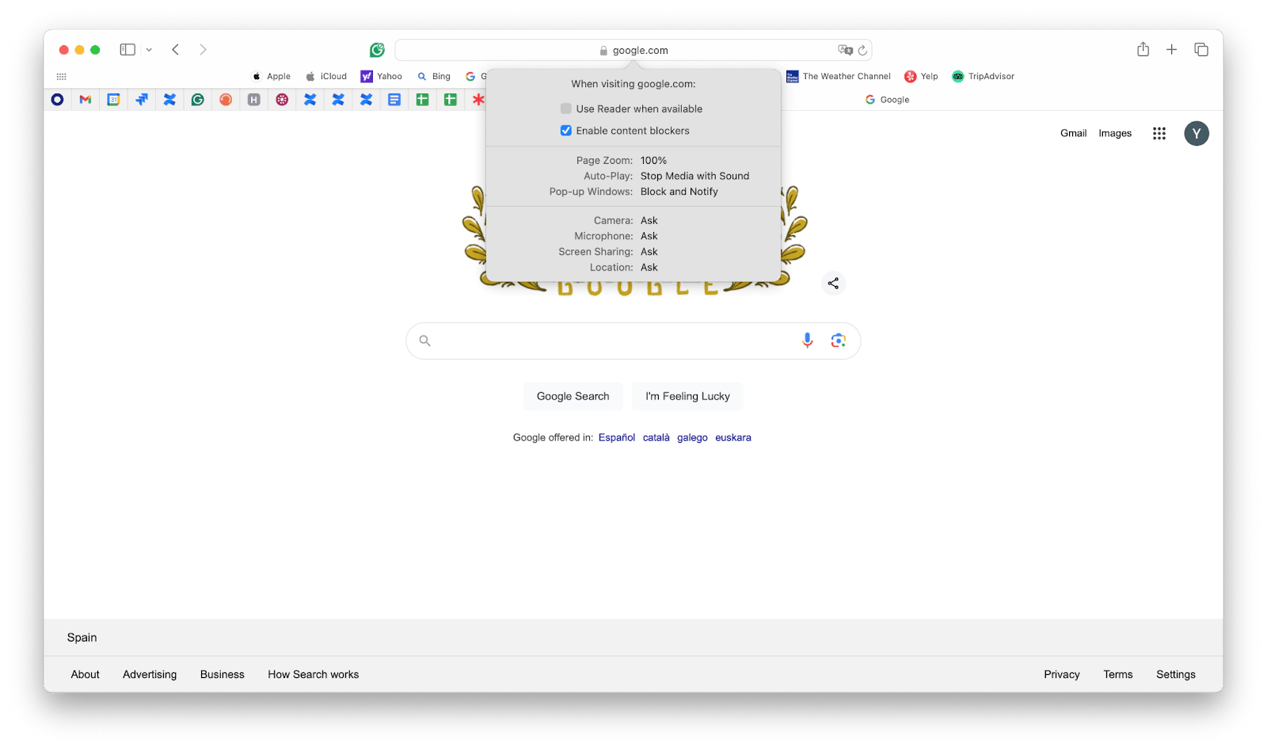Open How Search works link
The height and width of the screenshot is (750, 1267).
click(313, 675)
